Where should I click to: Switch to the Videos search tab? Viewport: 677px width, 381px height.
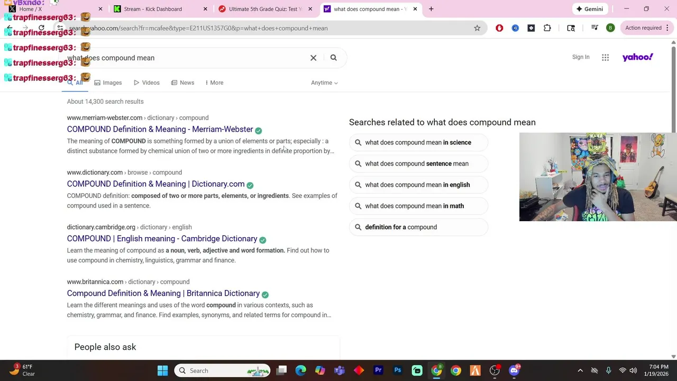point(147,83)
